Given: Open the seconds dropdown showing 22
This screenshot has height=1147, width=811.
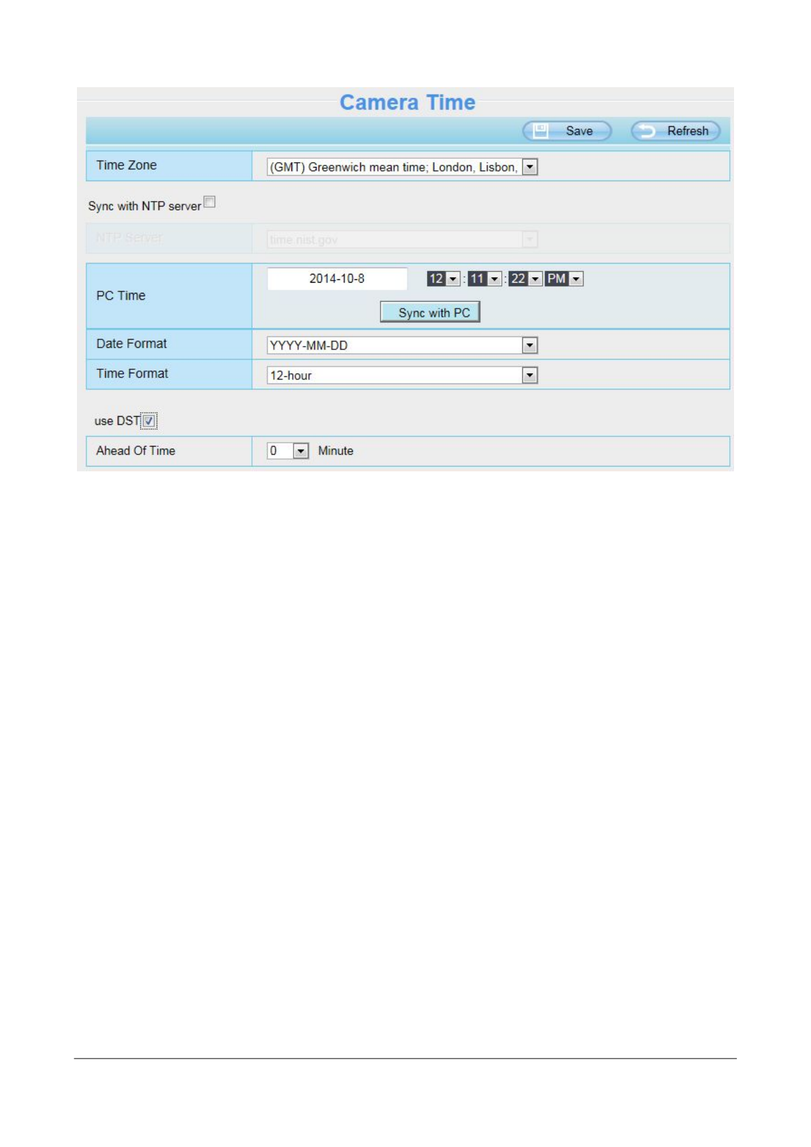Looking at the screenshot, I should pyautogui.click(x=526, y=279).
